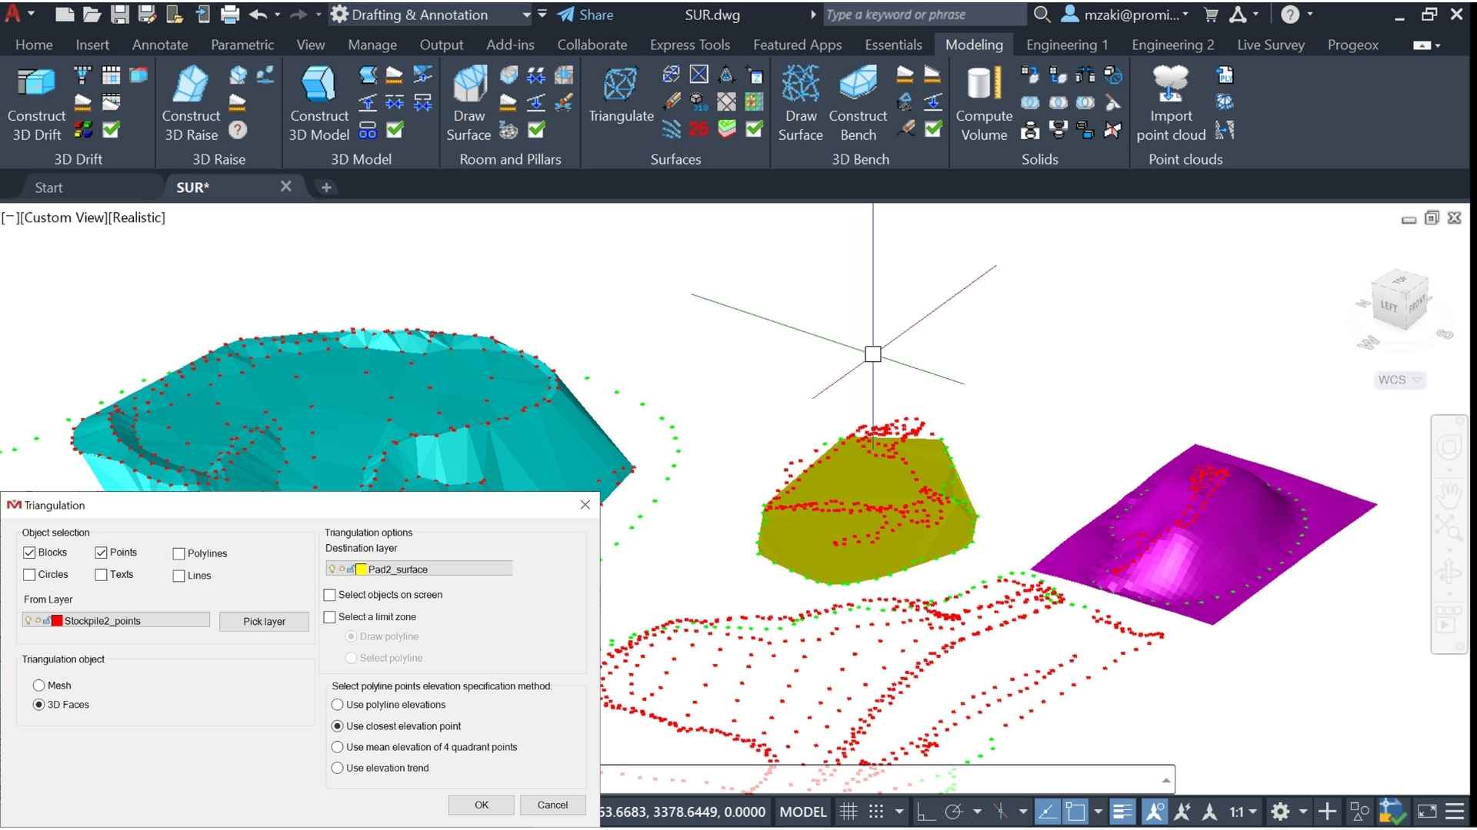The height and width of the screenshot is (830, 1477).
Task: Choose Use elevation trend option
Action: point(337,768)
